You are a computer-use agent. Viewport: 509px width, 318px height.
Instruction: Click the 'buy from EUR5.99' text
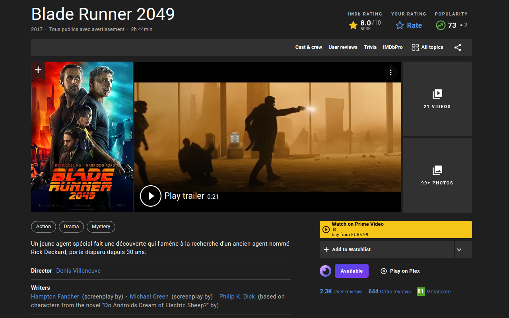(x=350, y=235)
